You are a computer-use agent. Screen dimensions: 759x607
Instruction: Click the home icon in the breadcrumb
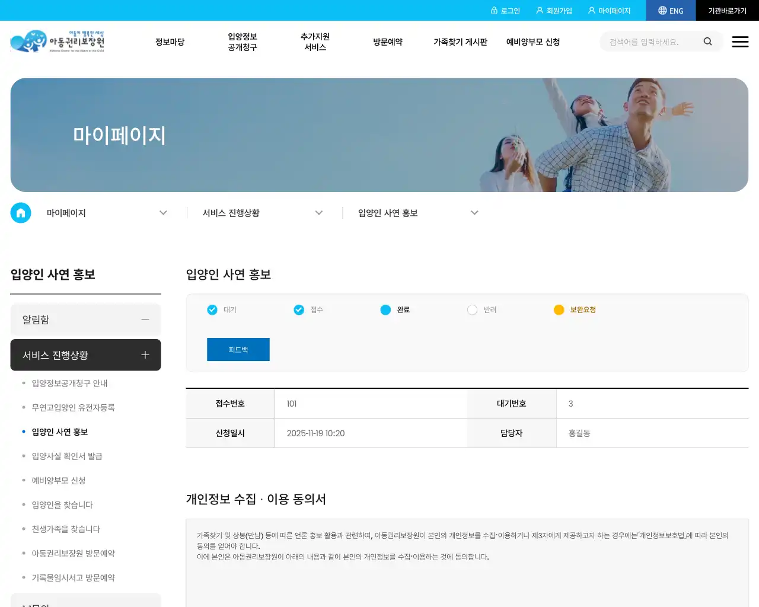21,212
